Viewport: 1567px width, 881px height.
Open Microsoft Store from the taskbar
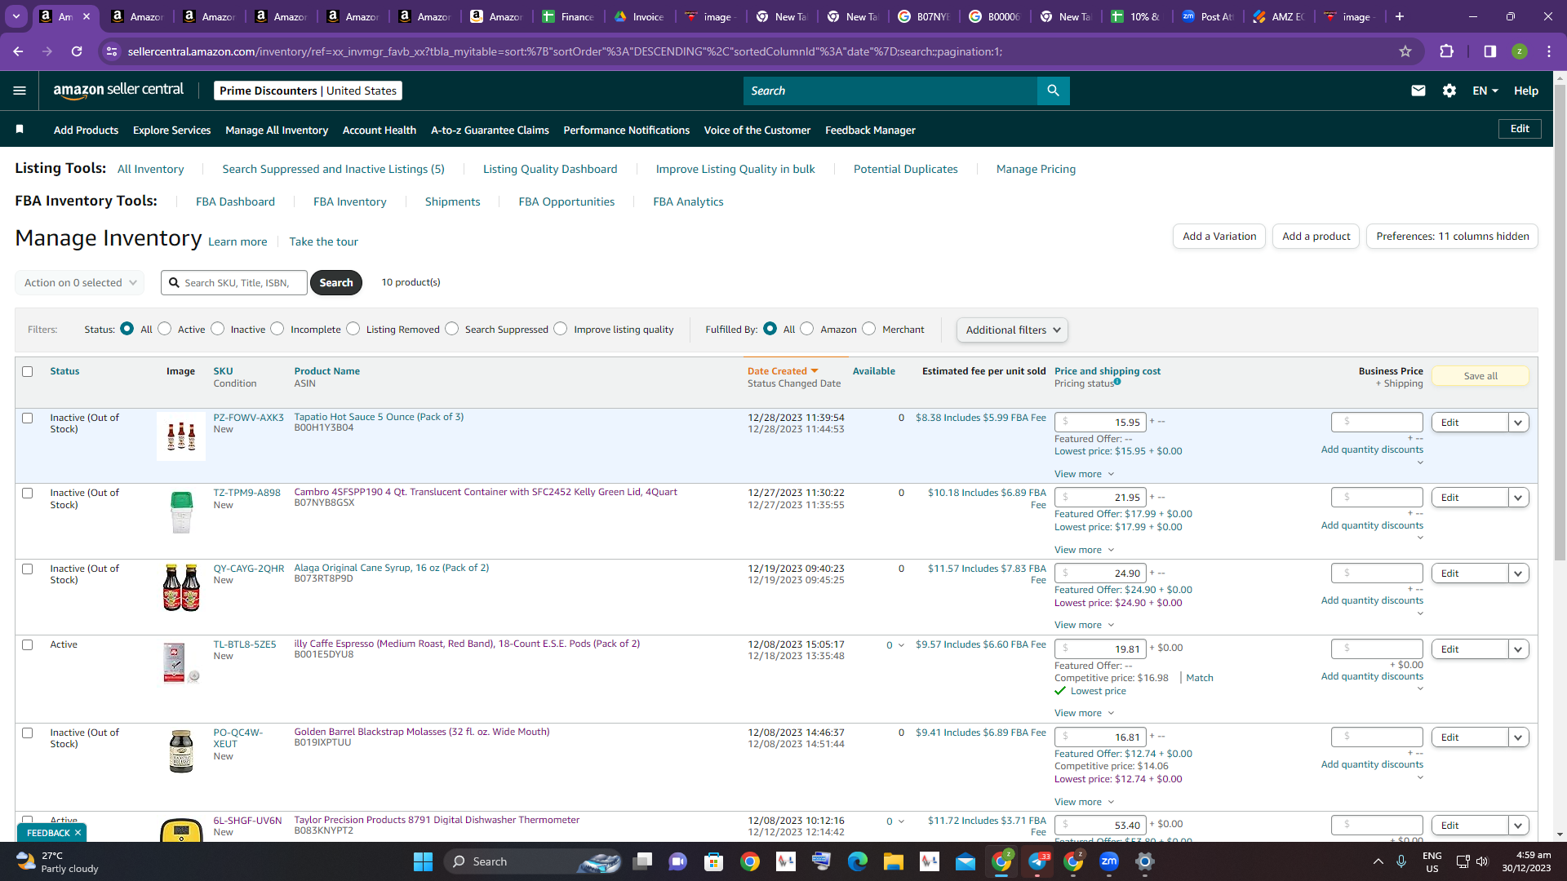pos(713,861)
